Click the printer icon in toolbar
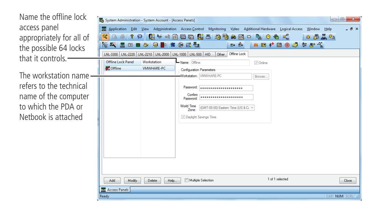 click(x=122, y=37)
